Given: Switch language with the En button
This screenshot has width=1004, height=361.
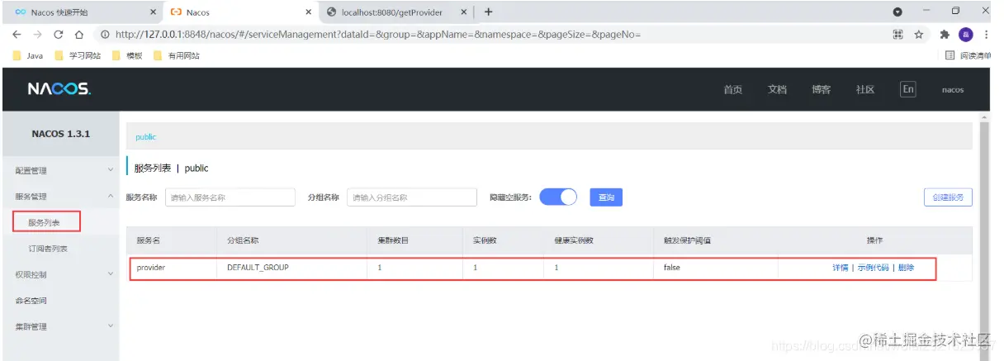Looking at the screenshot, I should point(908,89).
